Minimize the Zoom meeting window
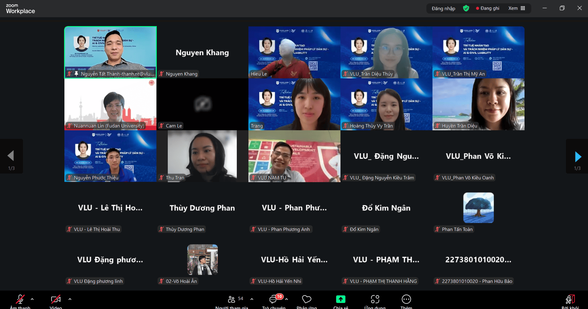Image resolution: width=588 pixels, height=309 pixels. click(545, 8)
